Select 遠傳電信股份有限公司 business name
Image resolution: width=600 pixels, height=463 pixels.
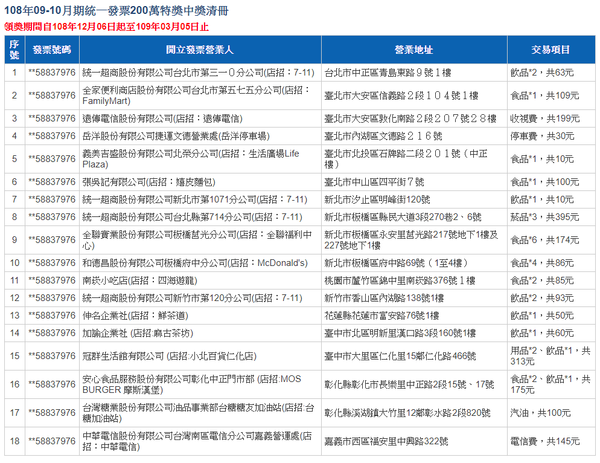click(162, 118)
